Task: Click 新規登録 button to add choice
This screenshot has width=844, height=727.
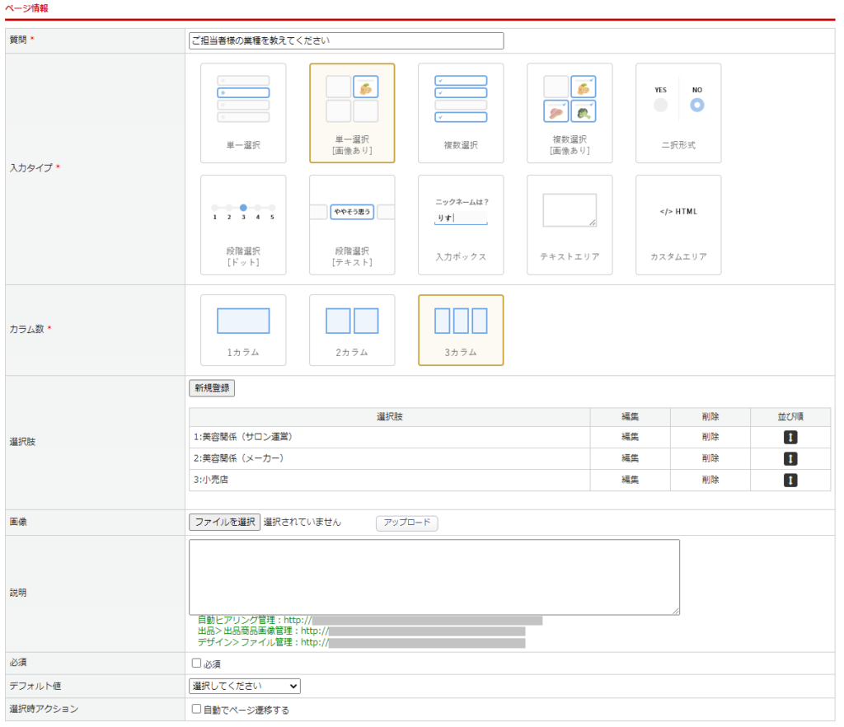Action: pyautogui.click(x=212, y=388)
